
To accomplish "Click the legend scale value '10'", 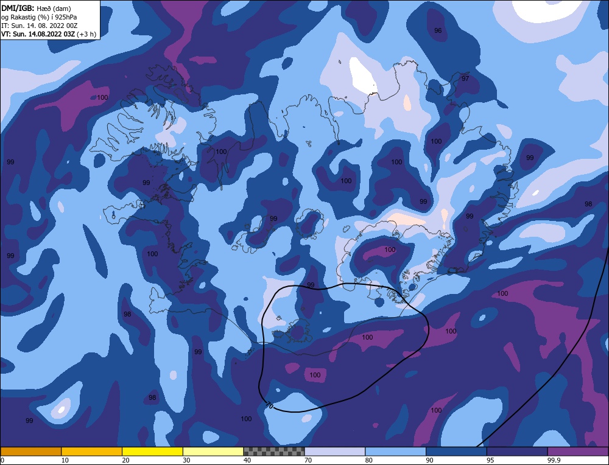I will (x=65, y=460).
